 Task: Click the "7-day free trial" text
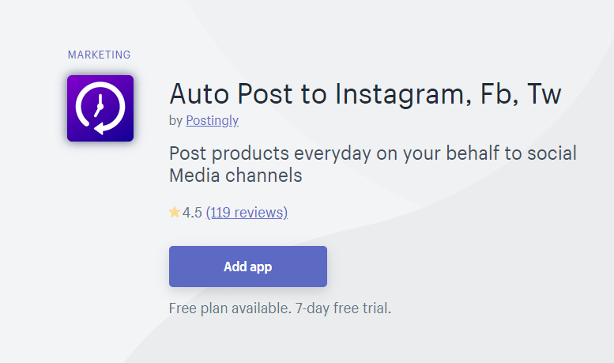(343, 308)
